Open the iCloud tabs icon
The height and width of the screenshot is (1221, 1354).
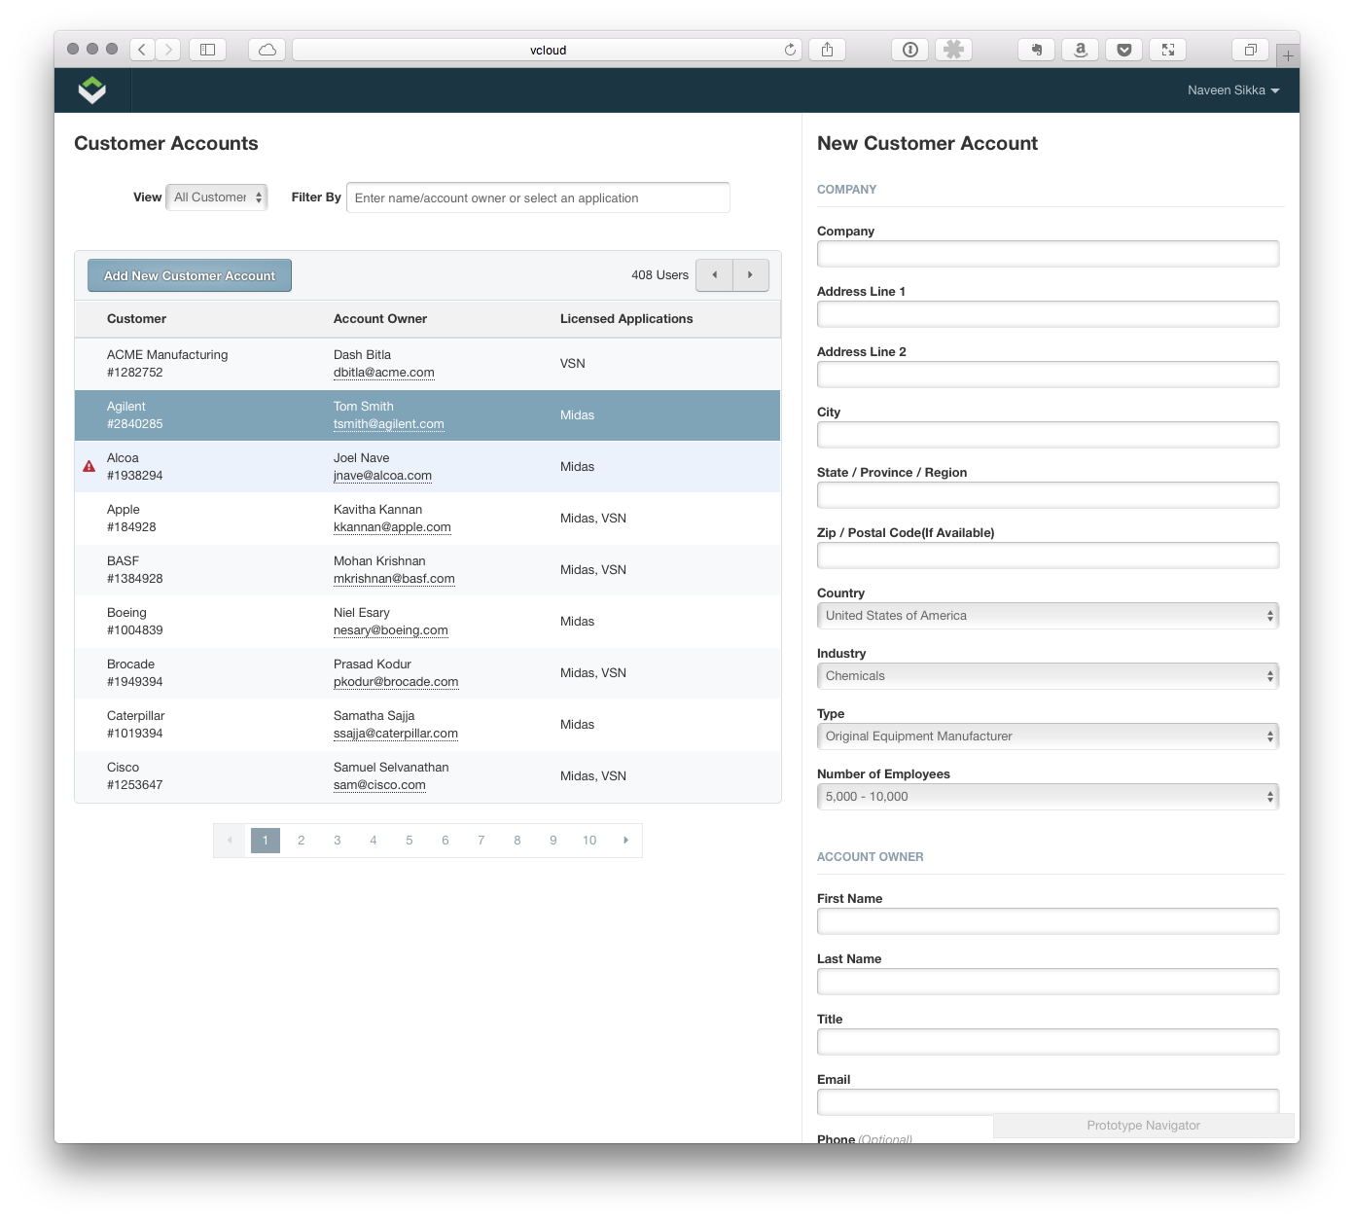pos(267,50)
